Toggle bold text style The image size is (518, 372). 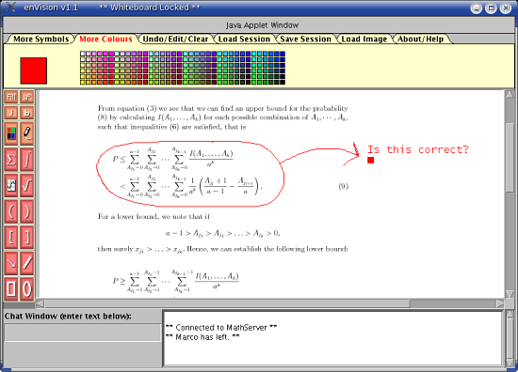coord(26,113)
